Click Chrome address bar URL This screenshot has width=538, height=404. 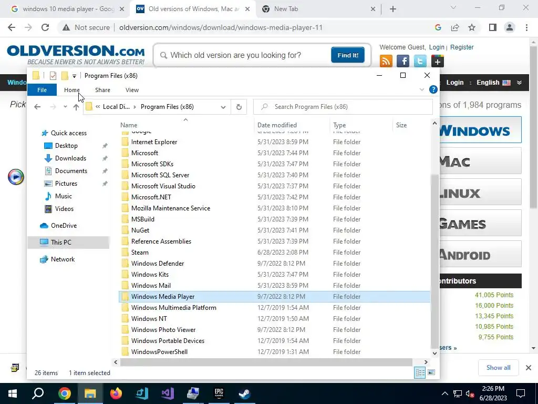click(x=221, y=27)
